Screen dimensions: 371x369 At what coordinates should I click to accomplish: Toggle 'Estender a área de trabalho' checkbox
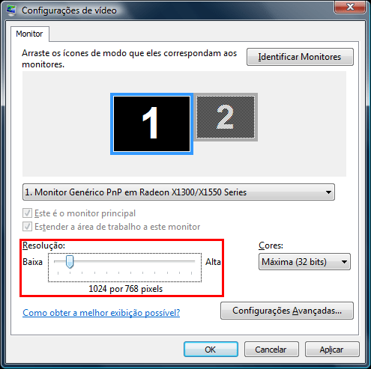pos(27,227)
